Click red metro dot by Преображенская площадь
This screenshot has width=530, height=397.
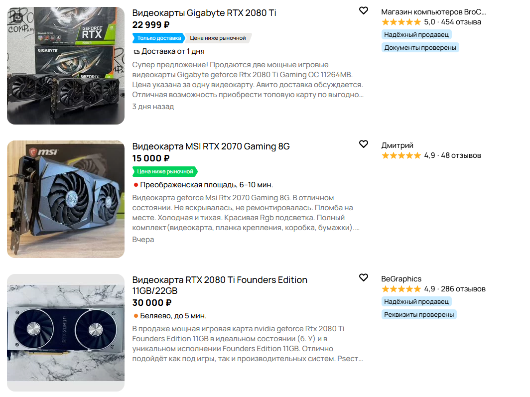click(136, 185)
